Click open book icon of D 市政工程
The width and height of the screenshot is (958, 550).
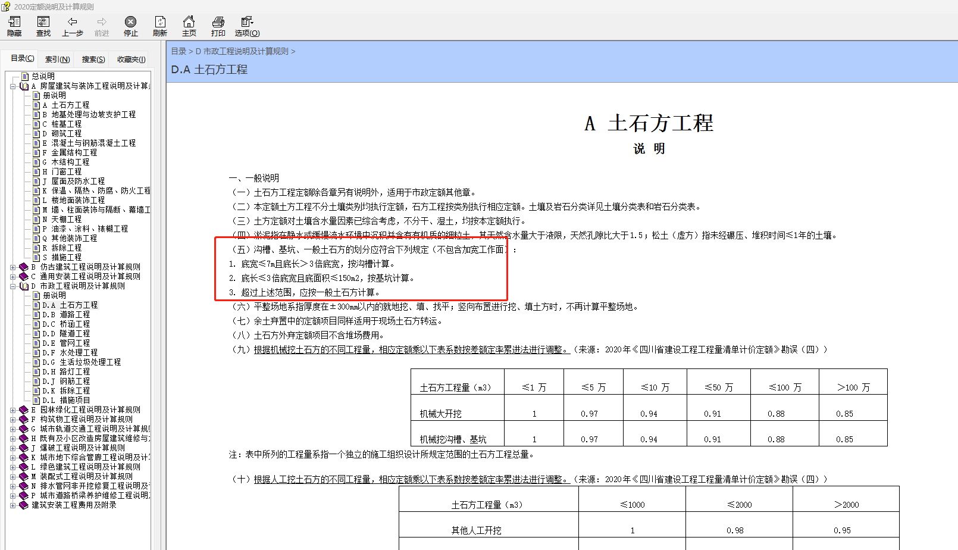click(24, 286)
